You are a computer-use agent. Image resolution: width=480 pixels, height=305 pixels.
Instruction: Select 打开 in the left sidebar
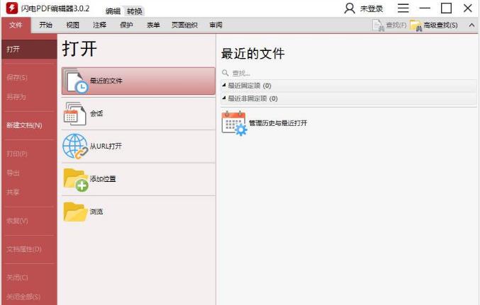[29, 50]
